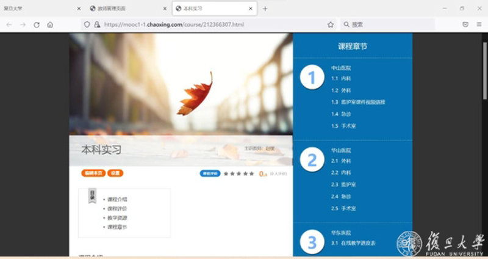Open chapter 2.1 外科

pyautogui.click(x=341, y=161)
